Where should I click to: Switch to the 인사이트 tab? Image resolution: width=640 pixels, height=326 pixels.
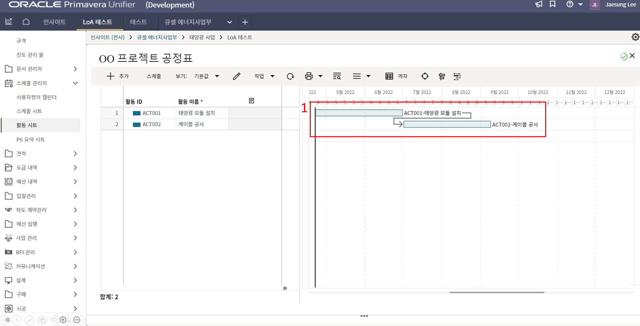(x=54, y=22)
